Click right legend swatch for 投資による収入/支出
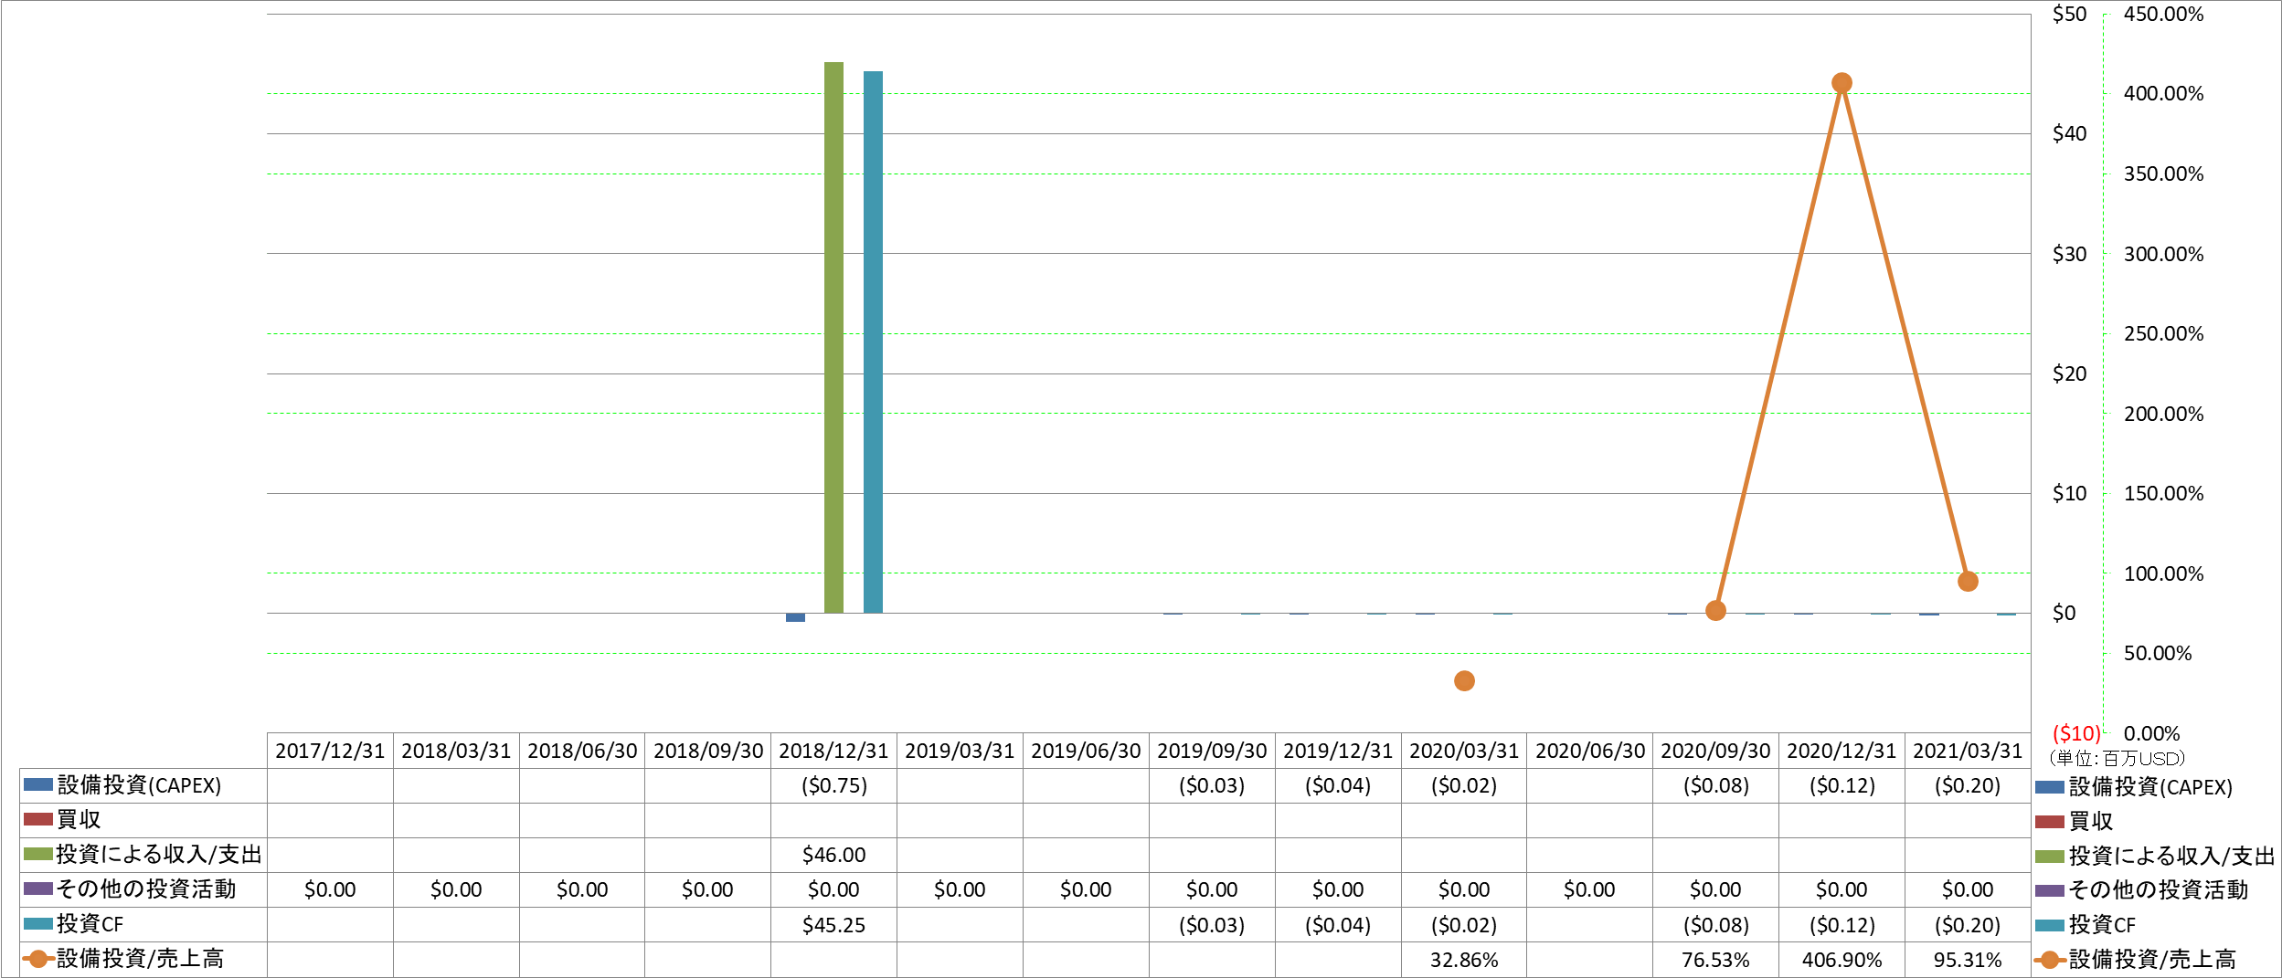2282x978 pixels. [2050, 857]
